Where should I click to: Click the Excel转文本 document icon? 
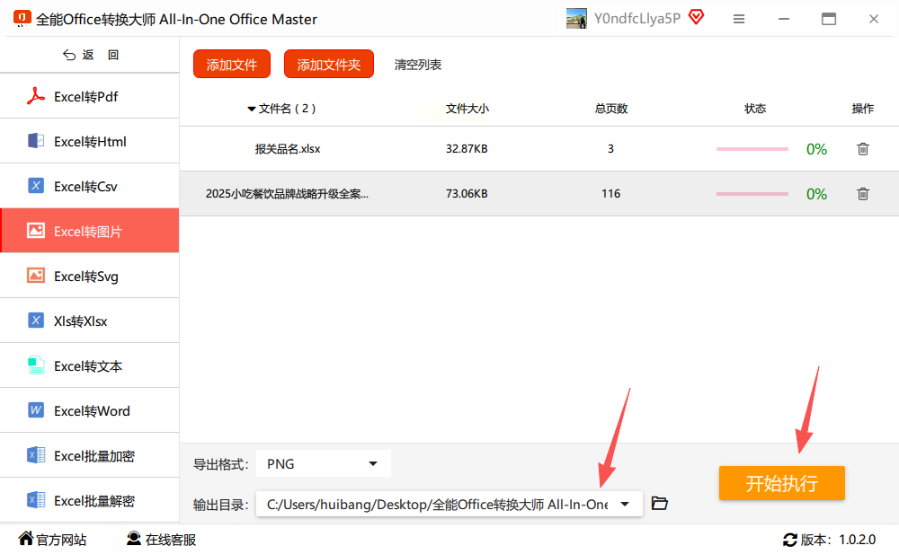36,365
